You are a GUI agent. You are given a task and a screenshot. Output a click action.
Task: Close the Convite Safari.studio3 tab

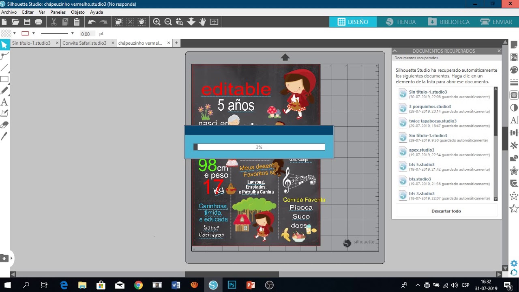pos(112,43)
